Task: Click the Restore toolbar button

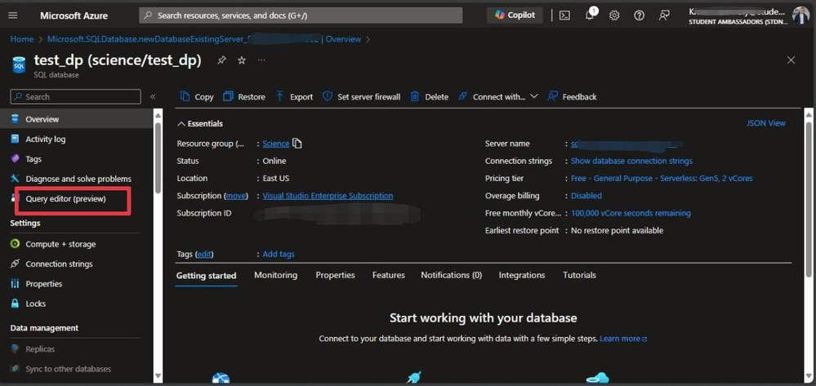Action: coord(244,97)
